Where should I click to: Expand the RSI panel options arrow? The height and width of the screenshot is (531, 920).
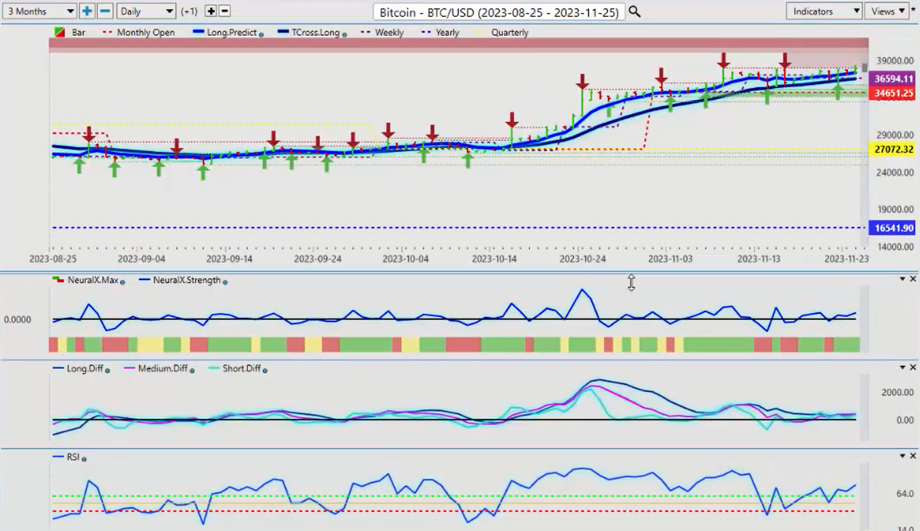click(x=902, y=456)
